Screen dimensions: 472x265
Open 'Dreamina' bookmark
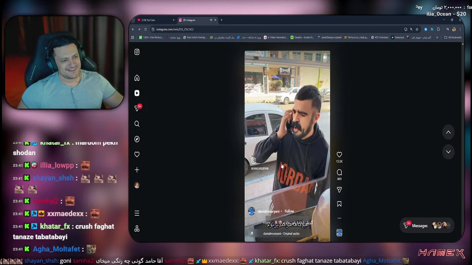398,37
